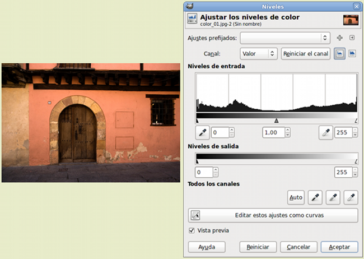
Task: Click the Cancelar button
Action: (298, 247)
